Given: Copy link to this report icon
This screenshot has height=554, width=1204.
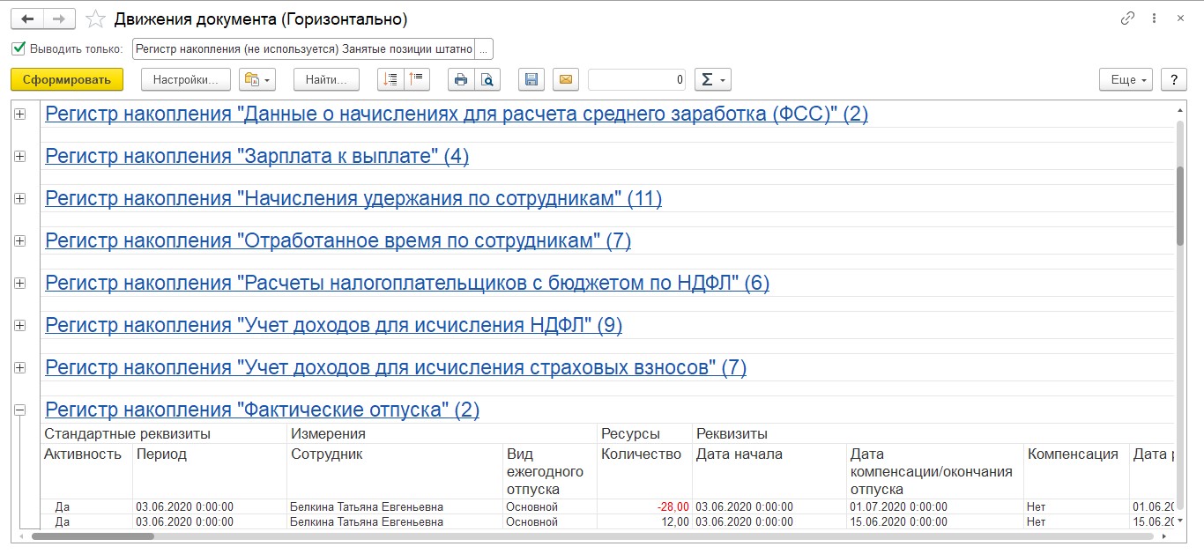Looking at the screenshot, I should point(1127,18).
